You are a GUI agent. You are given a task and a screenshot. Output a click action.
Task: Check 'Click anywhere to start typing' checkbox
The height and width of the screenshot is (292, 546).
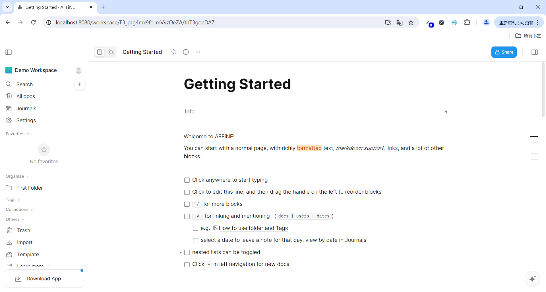[187, 180]
